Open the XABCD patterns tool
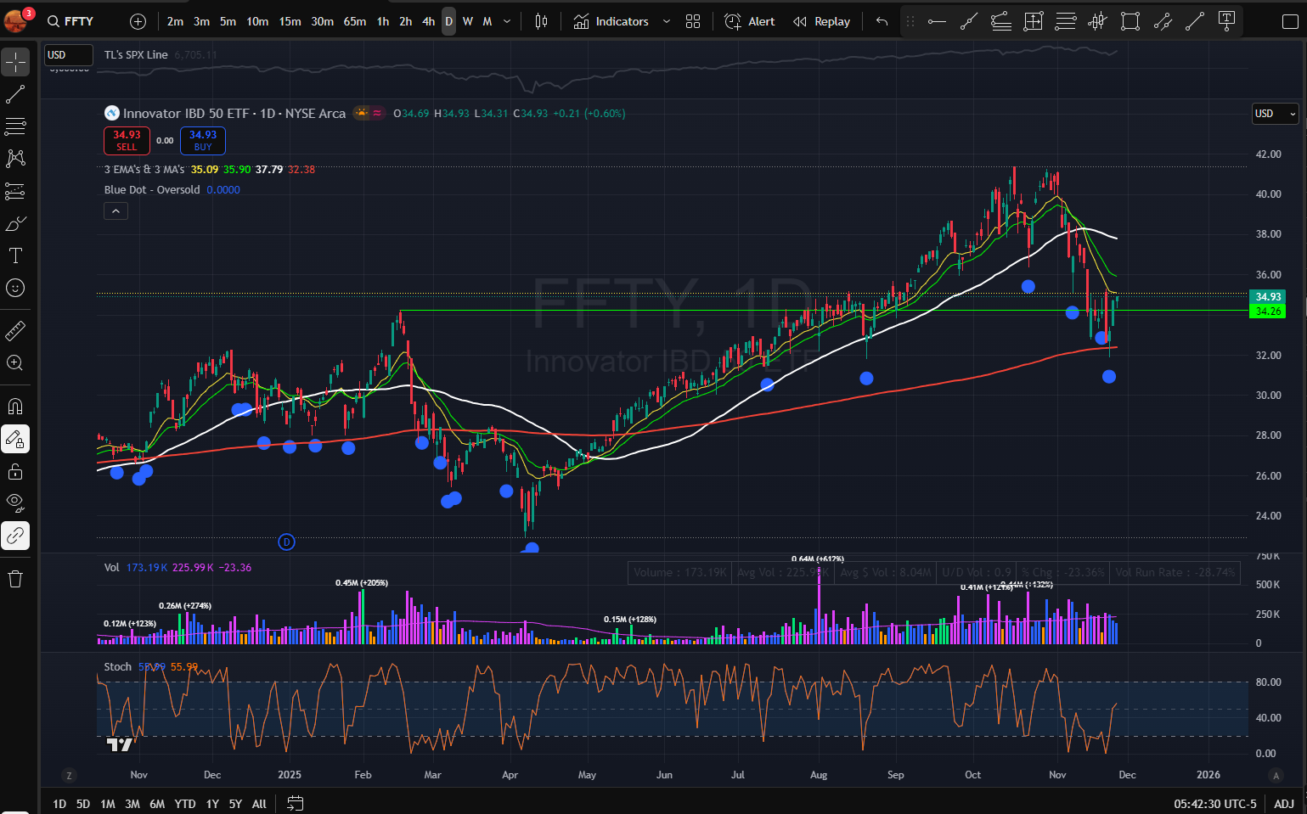The height and width of the screenshot is (814, 1307). [15, 159]
